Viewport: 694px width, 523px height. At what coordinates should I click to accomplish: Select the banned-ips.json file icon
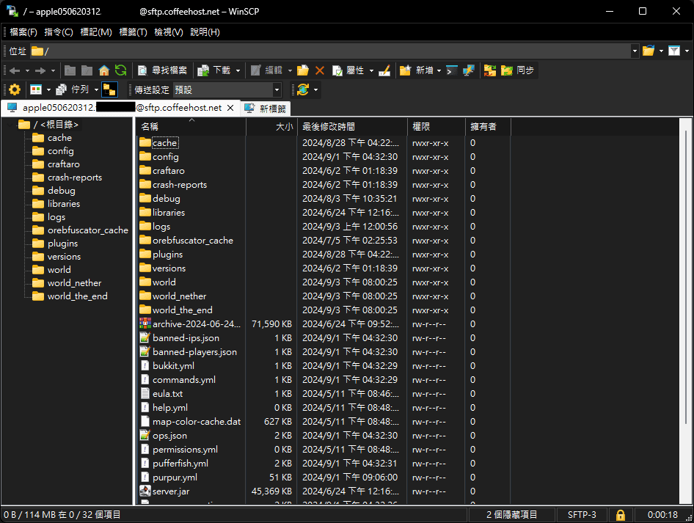pos(145,338)
